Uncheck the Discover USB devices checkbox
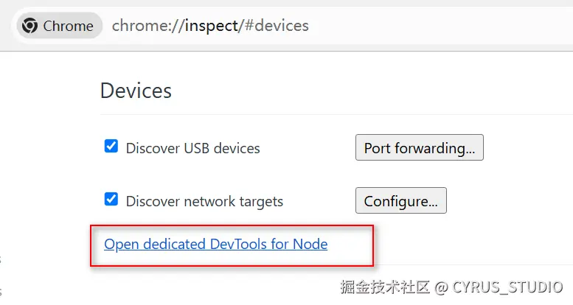This screenshot has width=573, height=305. tap(111, 147)
